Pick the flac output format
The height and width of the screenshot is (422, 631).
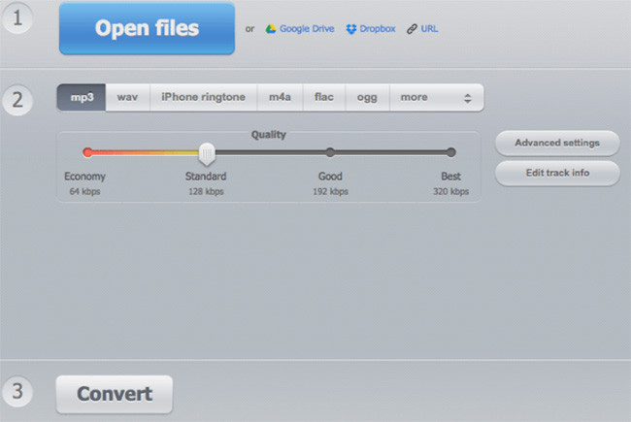(x=322, y=97)
